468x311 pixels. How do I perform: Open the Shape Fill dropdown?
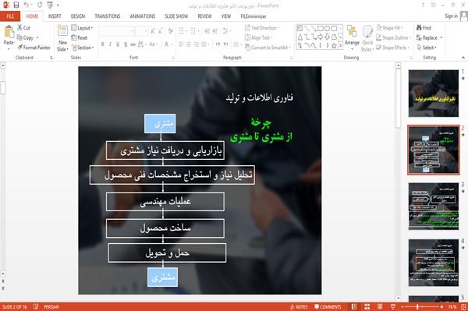pos(389,28)
